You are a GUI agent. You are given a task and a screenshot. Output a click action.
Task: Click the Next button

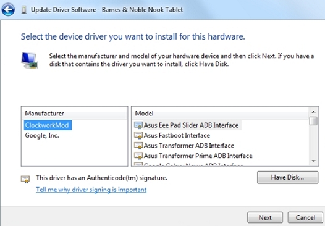click(x=265, y=217)
